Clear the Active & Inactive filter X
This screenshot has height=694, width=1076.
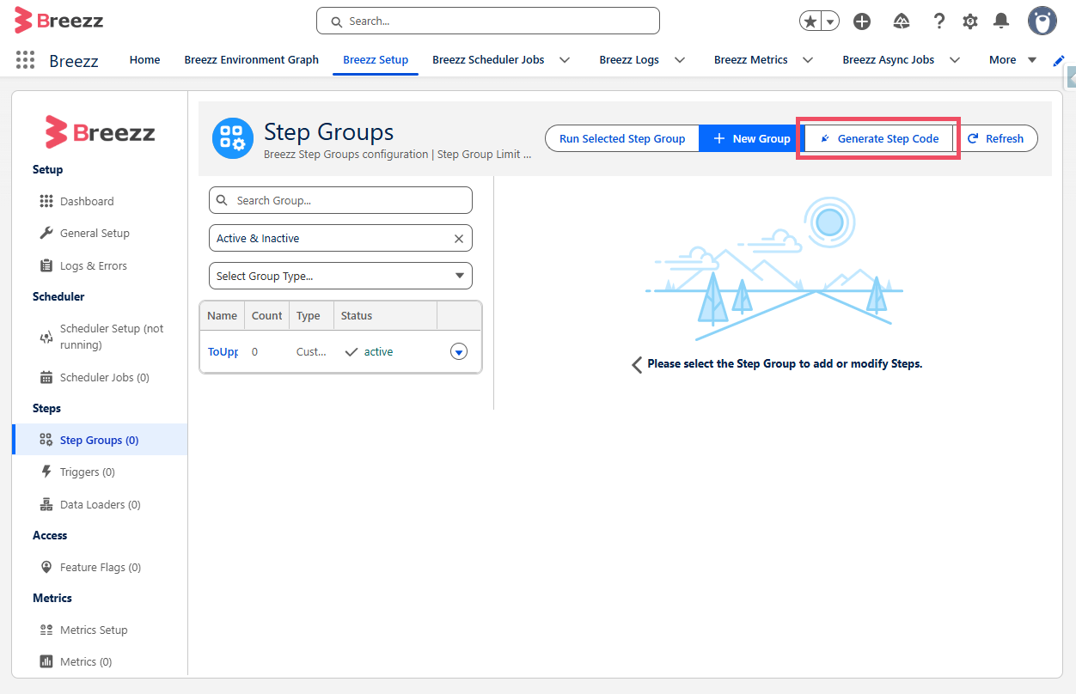coord(459,239)
